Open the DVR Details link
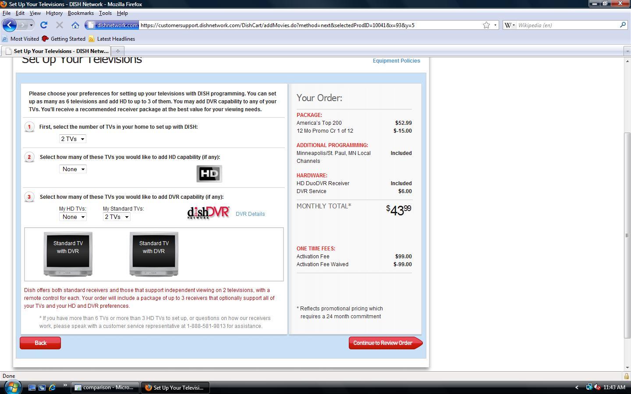The image size is (631, 394). [x=250, y=214]
